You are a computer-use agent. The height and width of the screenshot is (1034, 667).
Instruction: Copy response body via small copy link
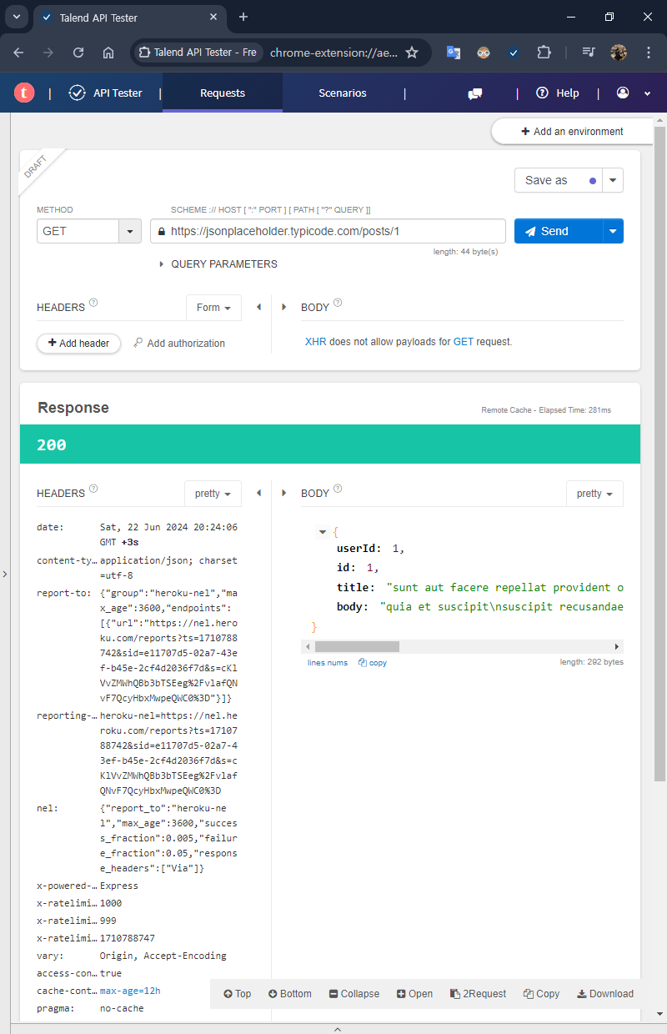[373, 663]
